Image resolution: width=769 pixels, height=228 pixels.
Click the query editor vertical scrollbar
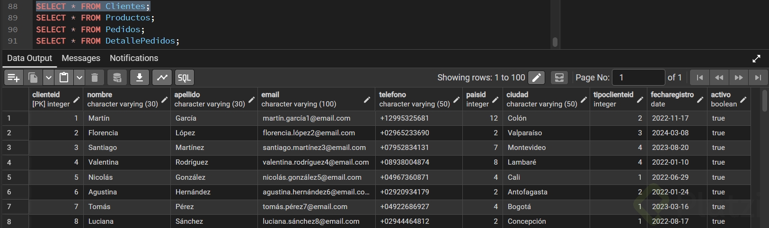tap(555, 42)
